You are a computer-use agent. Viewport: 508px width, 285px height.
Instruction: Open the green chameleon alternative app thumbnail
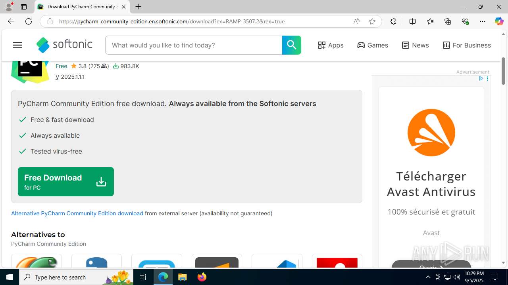tap(37, 262)
